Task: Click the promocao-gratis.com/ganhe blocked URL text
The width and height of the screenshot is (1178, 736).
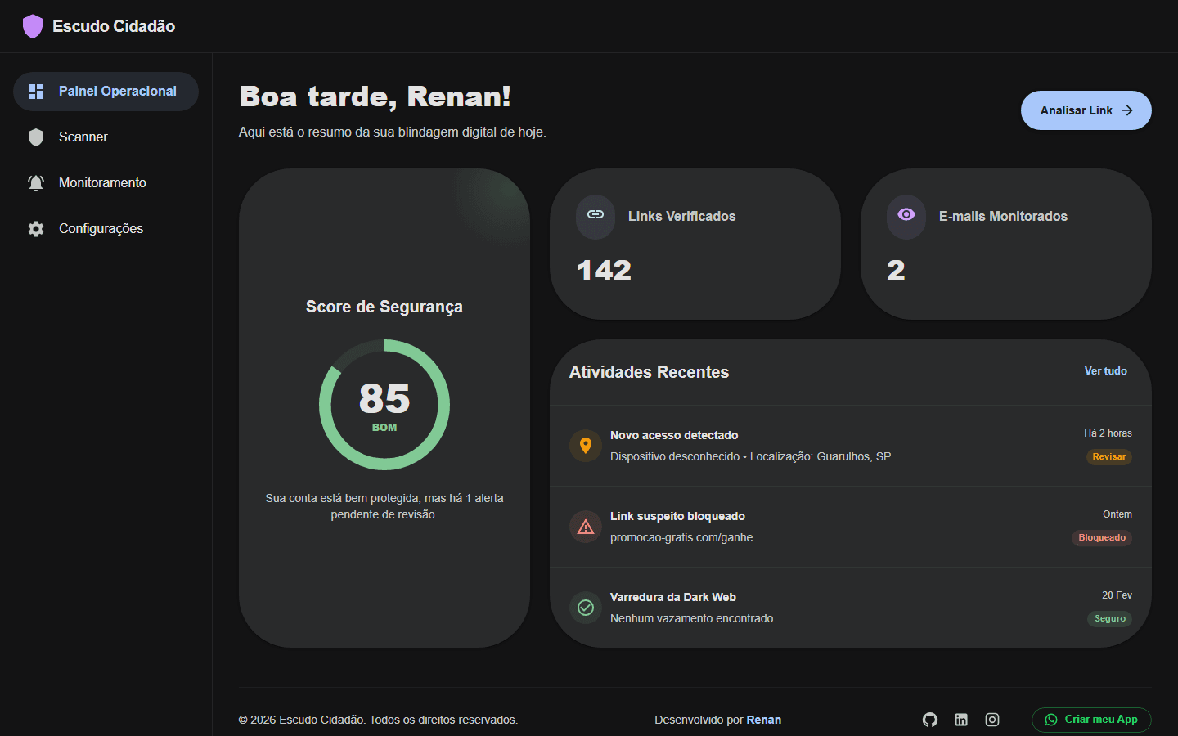Action: (x=681, y=537)
